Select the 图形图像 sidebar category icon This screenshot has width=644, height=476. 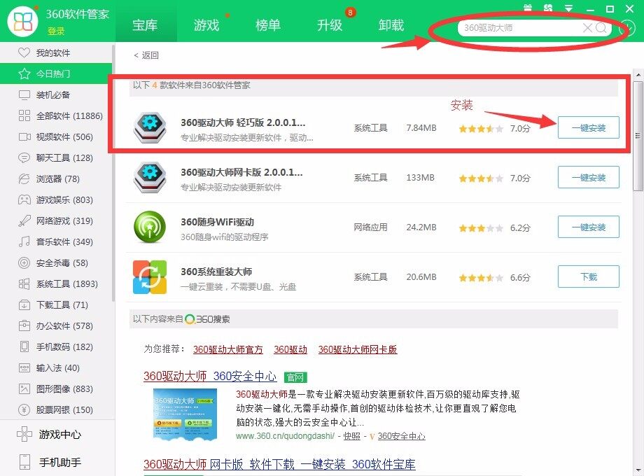click(23, 388)
